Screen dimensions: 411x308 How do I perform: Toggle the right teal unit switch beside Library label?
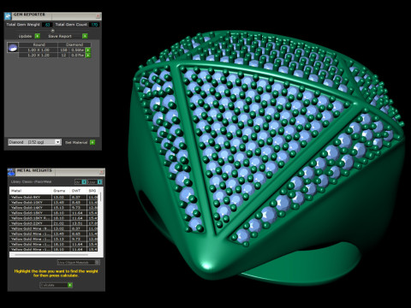click(x=99, y=181)
